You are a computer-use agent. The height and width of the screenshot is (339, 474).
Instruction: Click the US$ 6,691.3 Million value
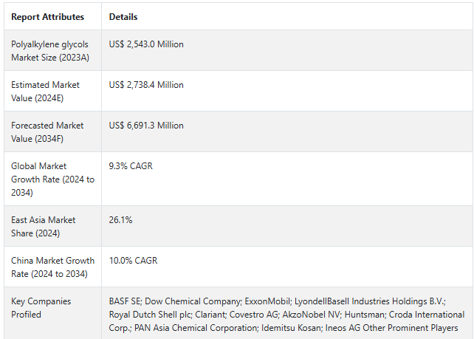(x=146, y=126)
